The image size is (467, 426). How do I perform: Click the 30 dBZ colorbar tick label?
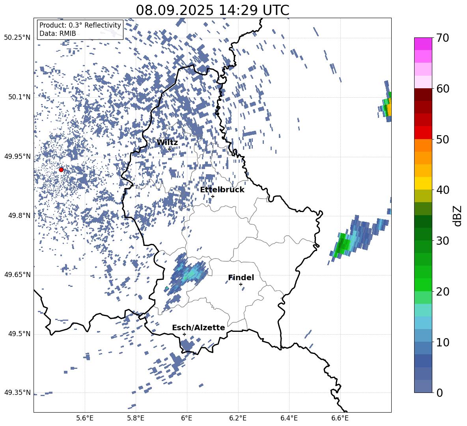tap(442, 240)
